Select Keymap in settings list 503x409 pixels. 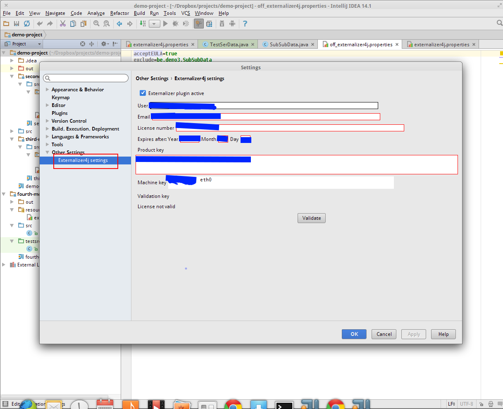[60, 97]
